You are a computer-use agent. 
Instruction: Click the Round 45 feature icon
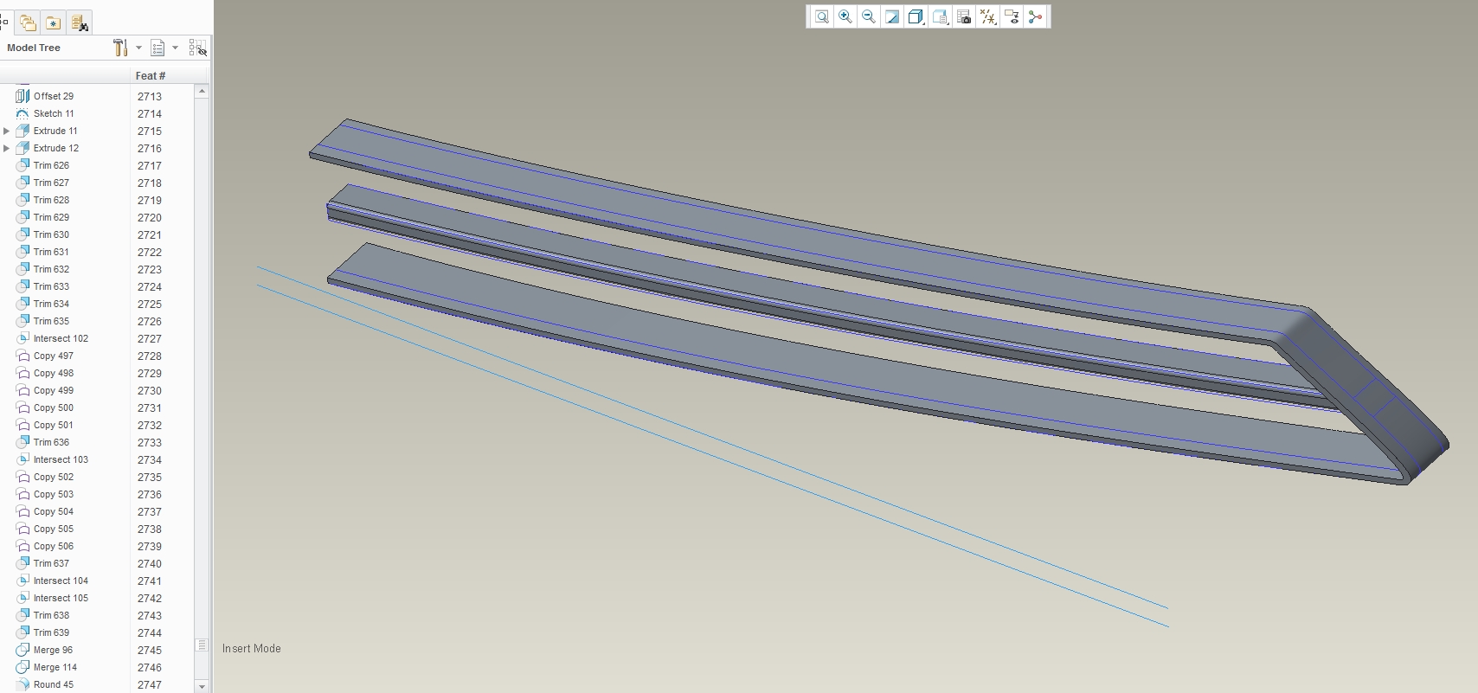click(22, 684)
